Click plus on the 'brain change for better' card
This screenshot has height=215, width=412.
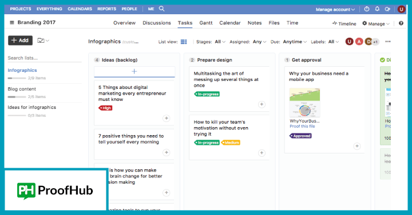167,193
